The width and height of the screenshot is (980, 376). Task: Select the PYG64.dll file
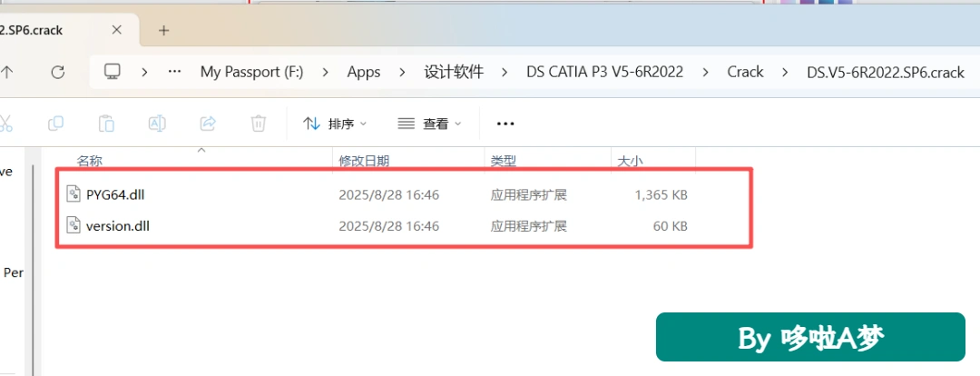377,194
